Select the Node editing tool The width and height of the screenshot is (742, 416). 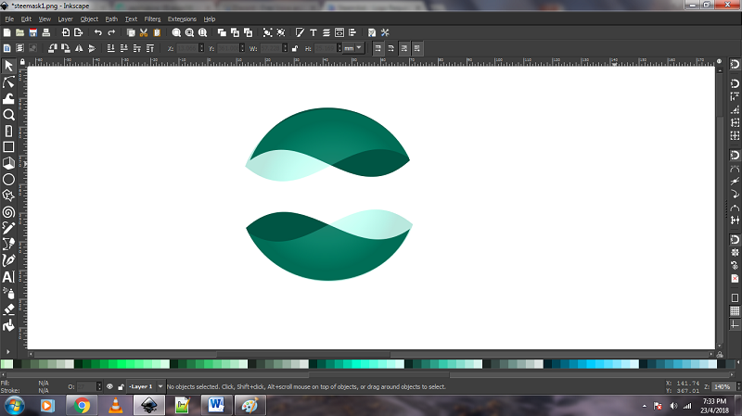8,82
